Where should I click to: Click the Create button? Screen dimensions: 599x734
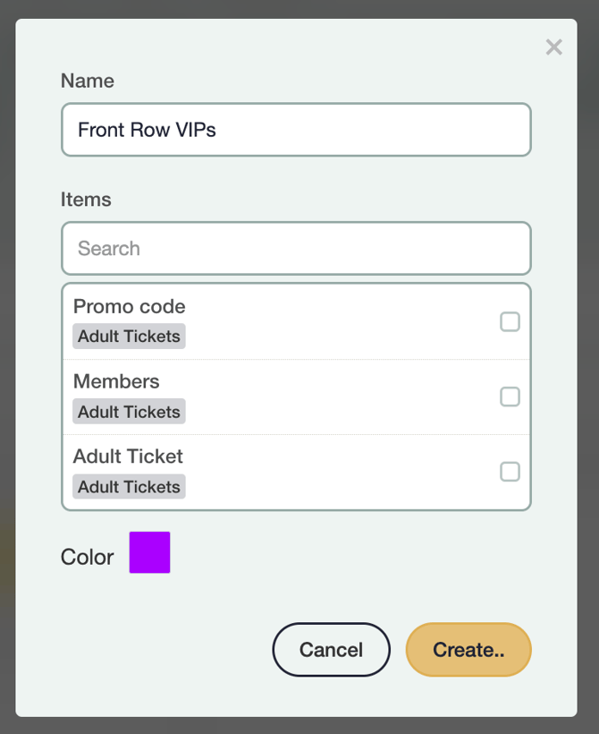pos(468,649)
